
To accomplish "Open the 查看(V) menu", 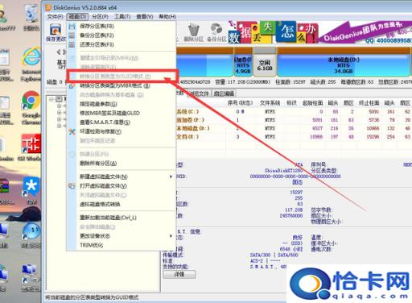I will pos(145,17).
